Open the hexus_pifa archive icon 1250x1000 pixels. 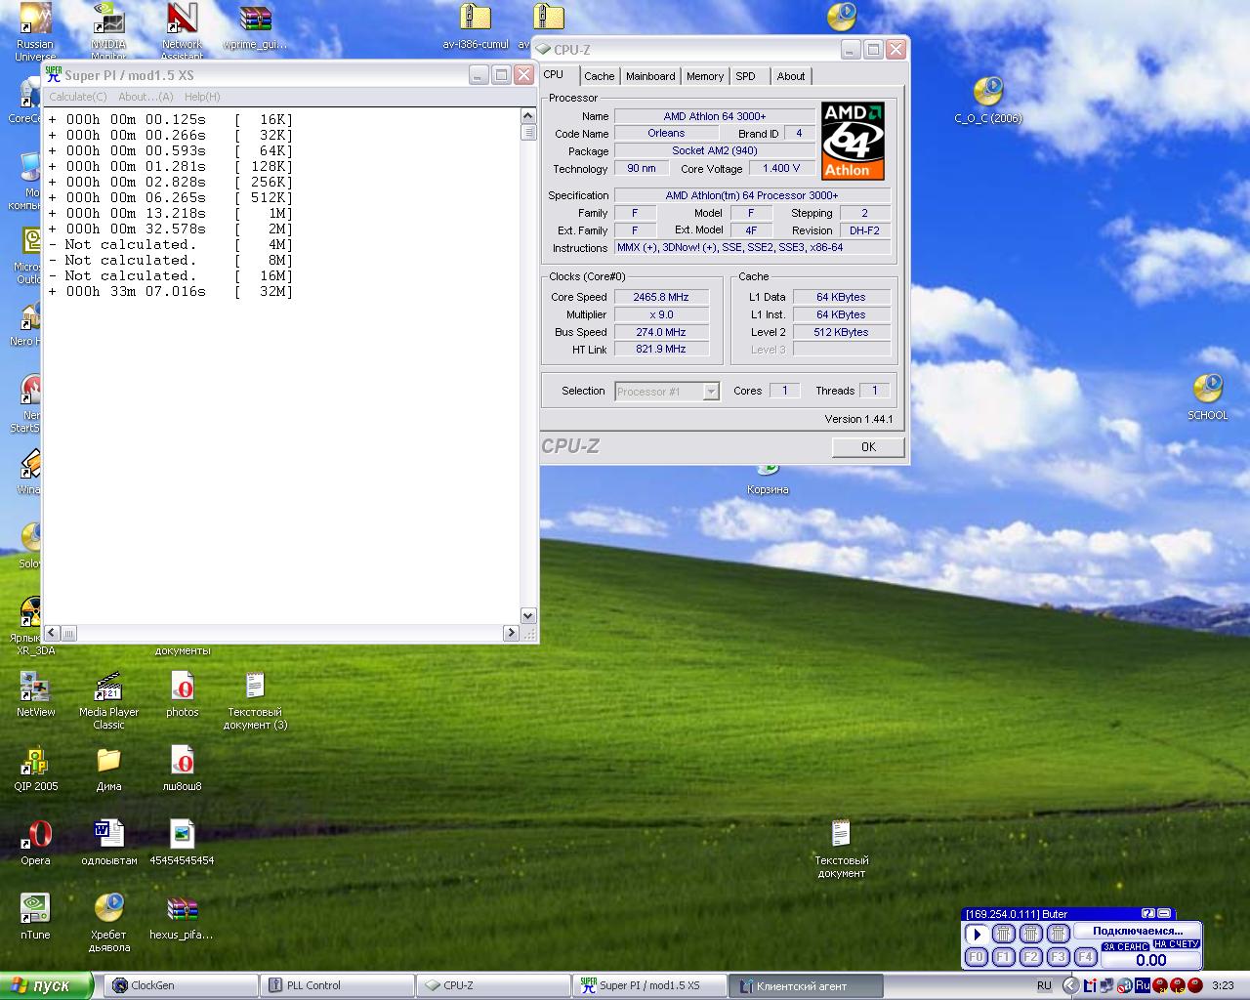point(182,917)
